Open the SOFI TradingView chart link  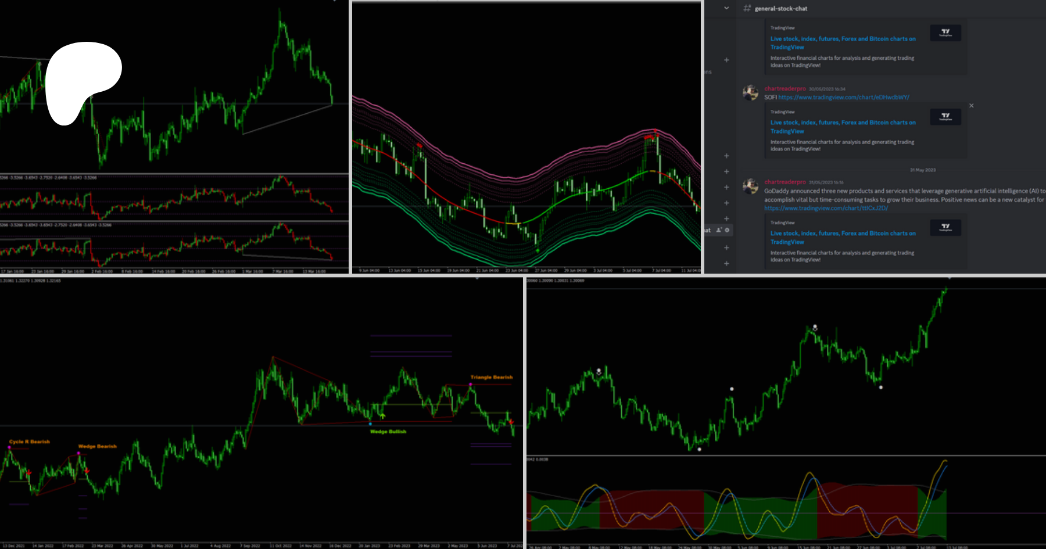click(843, 97)
